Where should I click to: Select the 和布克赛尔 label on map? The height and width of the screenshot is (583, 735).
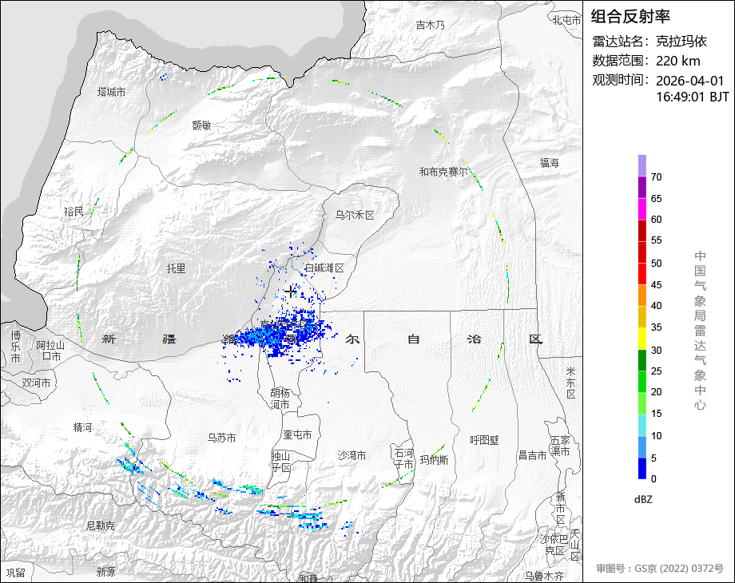(443, 172)
